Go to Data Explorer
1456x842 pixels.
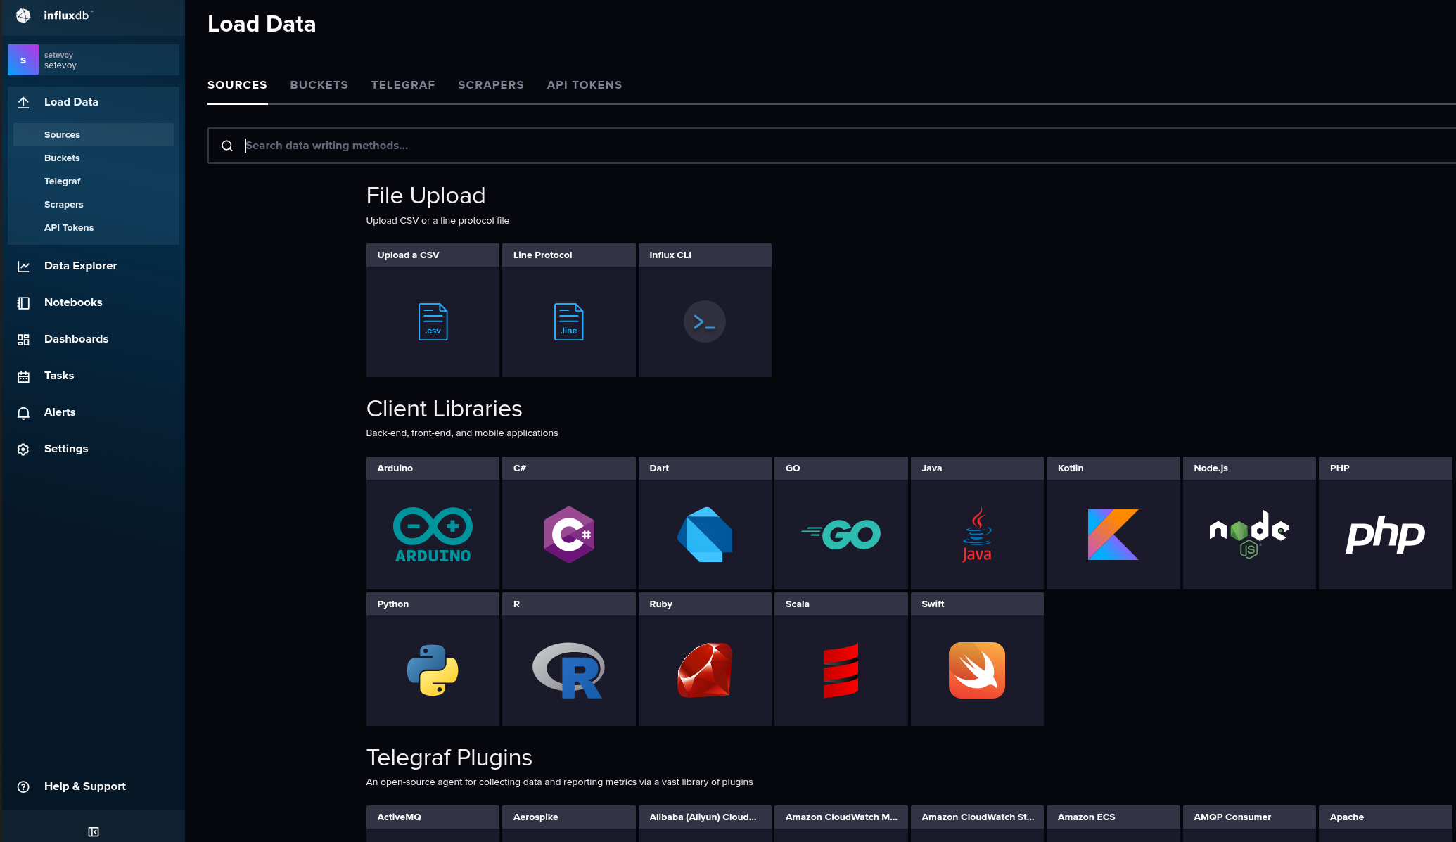80,266
